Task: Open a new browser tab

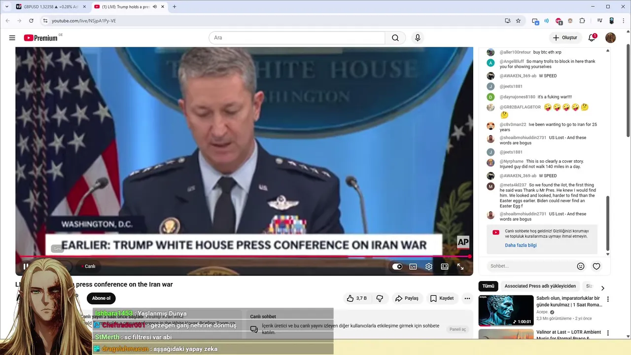Action: (175, 7)
